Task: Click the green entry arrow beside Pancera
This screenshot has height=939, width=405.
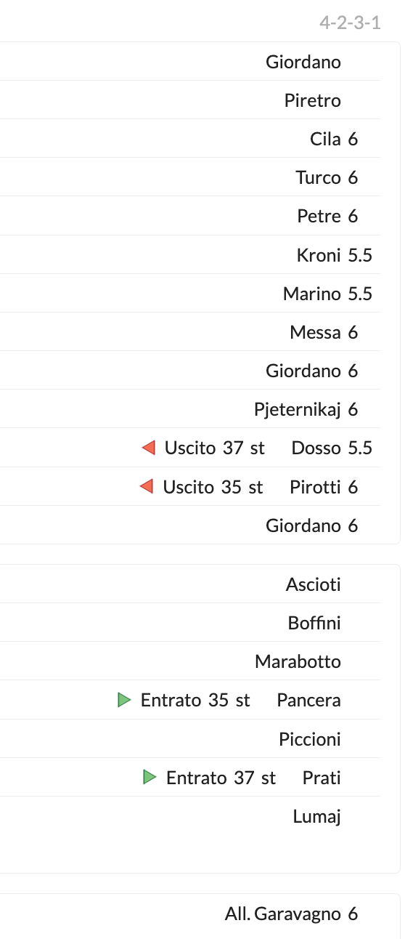Action: (x=125, y=700)
